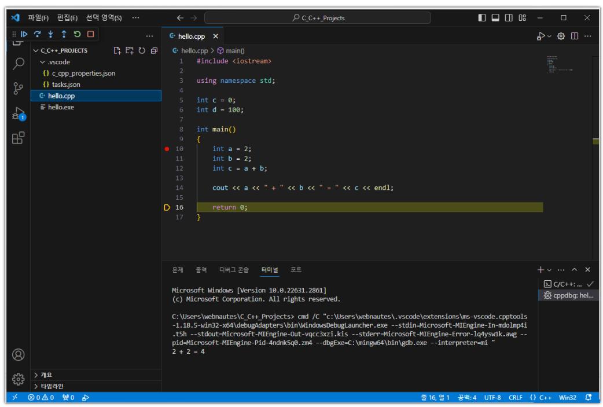Restart the debug session
Image resolution: width=603 pixels, height=407 pixels.
click(x=78, y=34)
